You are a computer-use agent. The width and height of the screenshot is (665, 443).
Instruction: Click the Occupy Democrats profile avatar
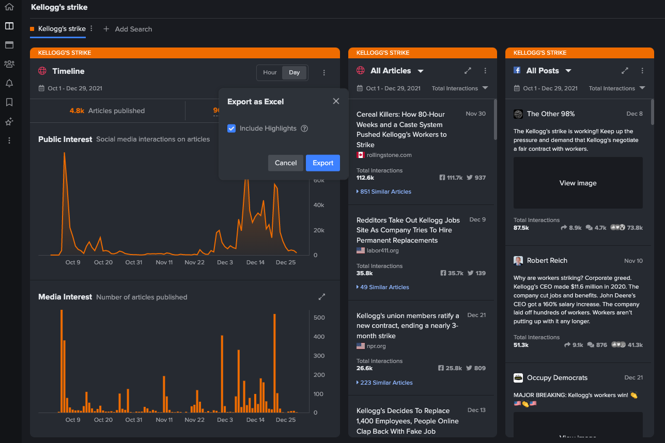pyautogui.click(x=518, y=378)
